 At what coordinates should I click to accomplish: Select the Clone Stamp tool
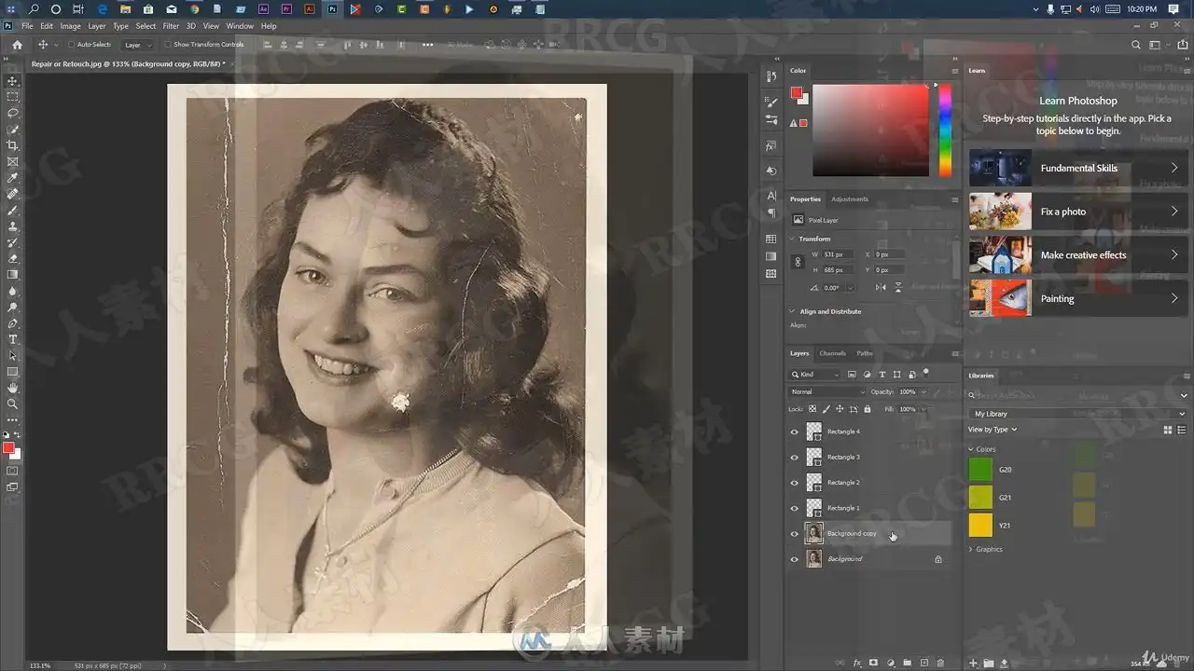[13, 226]
